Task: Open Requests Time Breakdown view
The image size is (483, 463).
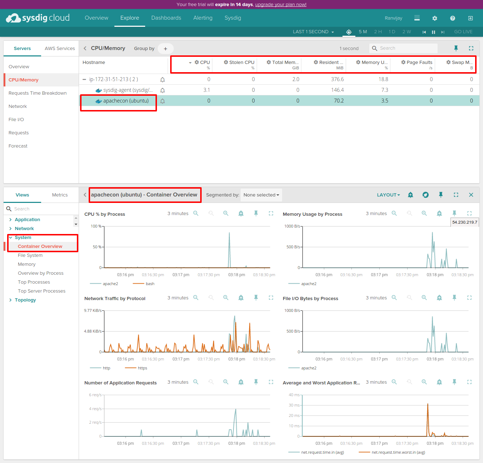Action: (38, 93)
